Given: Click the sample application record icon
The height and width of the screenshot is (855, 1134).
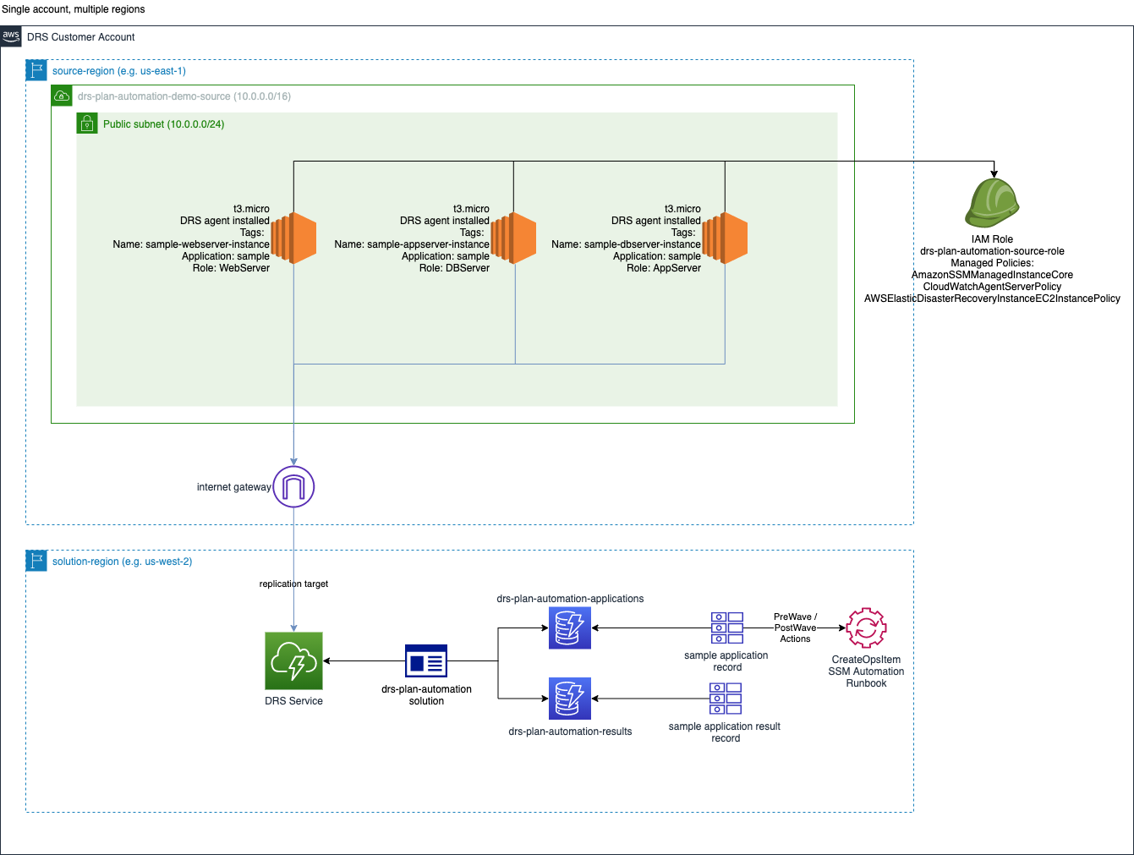Looking at the screenshot, I should click(x=727, y=628).
